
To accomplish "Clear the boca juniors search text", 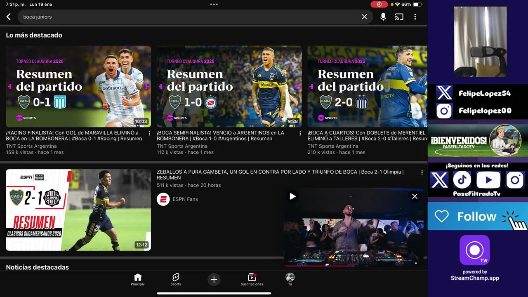I will coord(364,17).
